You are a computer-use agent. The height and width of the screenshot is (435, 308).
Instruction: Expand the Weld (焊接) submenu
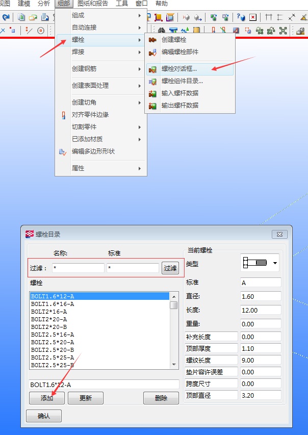click(x=101, y=52)
